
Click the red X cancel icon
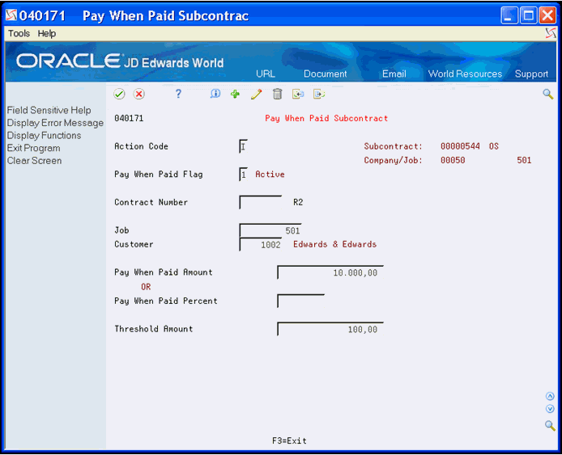(x=138, y=94)
